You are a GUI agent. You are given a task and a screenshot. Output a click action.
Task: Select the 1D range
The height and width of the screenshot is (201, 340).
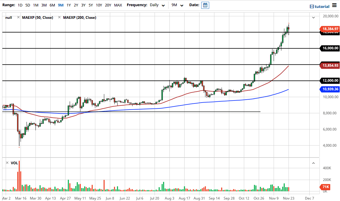pyautogui.click(x=20, y=5)
